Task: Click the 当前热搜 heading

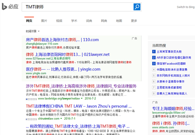Action: tap(159, 45)
